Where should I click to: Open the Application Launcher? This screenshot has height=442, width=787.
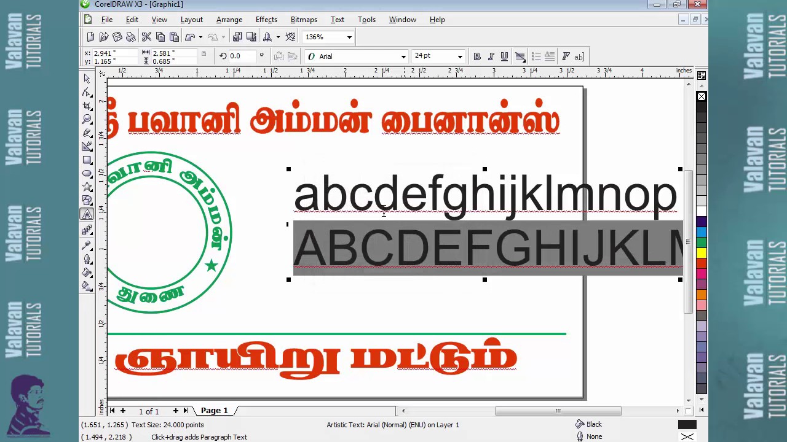click(x=267, y=37)
